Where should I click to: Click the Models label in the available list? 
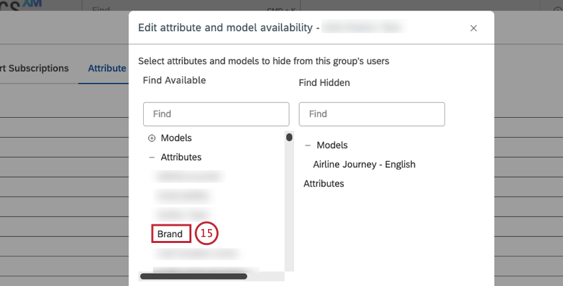click(x=176, y=138)
